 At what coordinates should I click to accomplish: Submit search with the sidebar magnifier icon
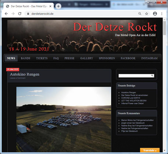(152, 76)
